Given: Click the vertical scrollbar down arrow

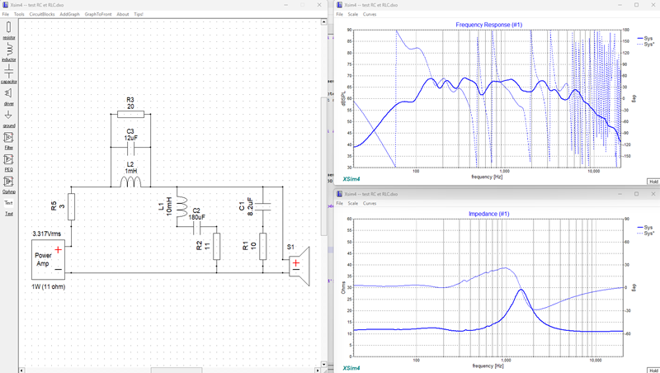Looking at the screenshot, I should tap(323, 364).
